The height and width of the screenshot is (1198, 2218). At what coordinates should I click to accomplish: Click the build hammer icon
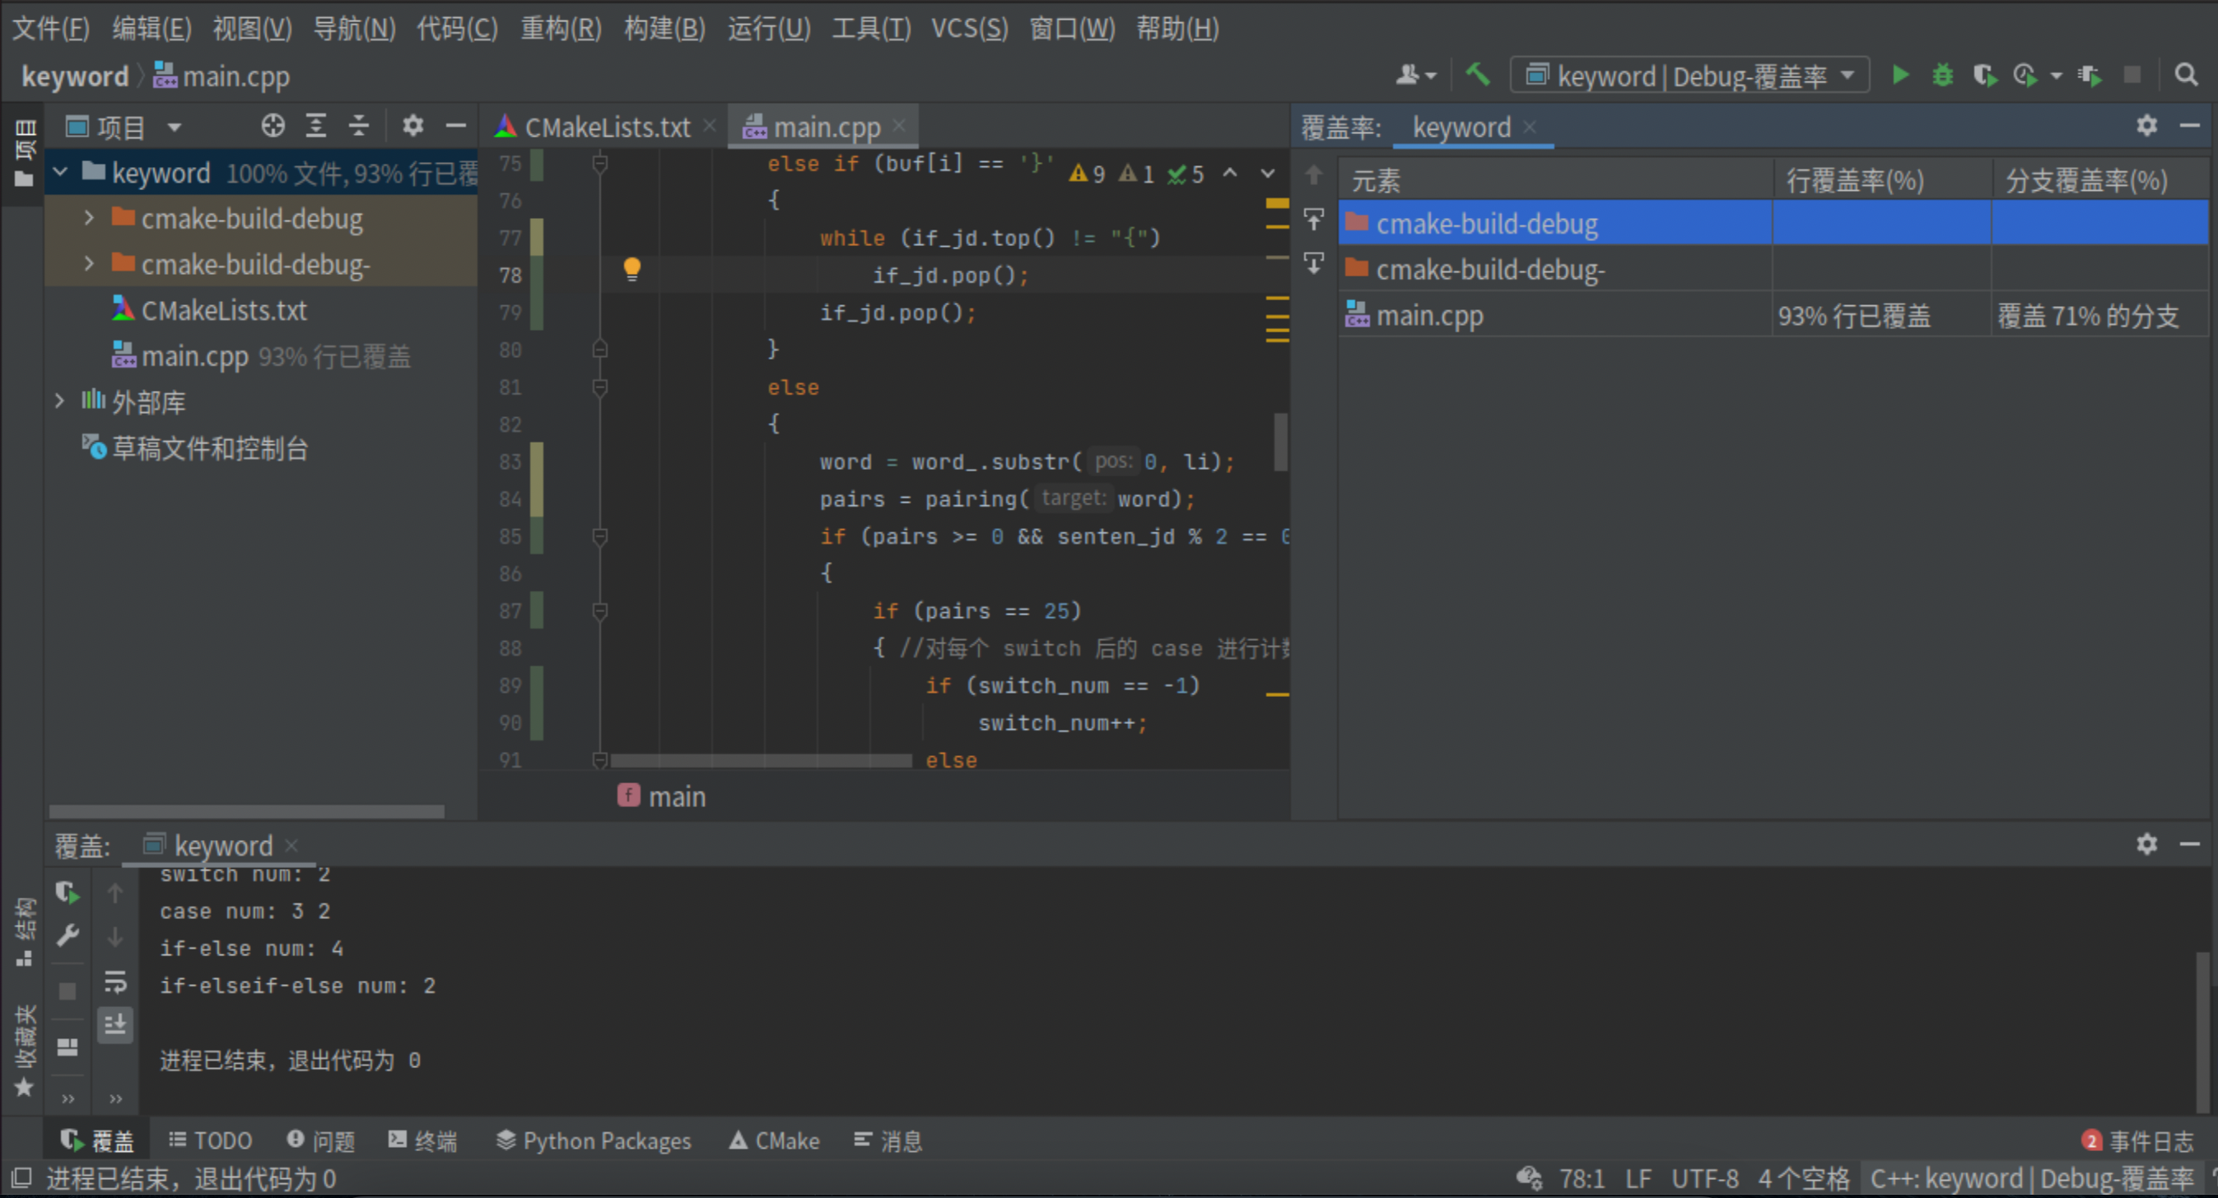point(1478,76)
